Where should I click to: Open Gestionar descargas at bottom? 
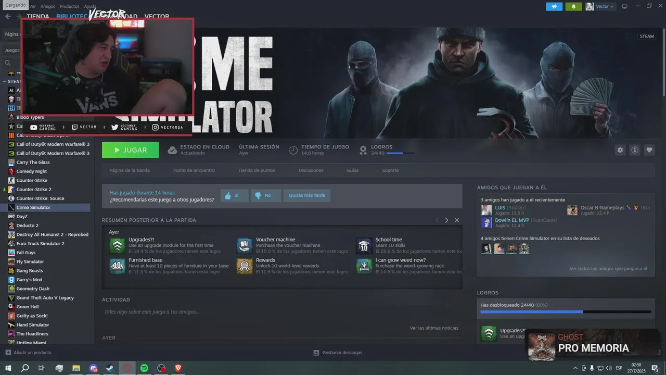(338, 353)
